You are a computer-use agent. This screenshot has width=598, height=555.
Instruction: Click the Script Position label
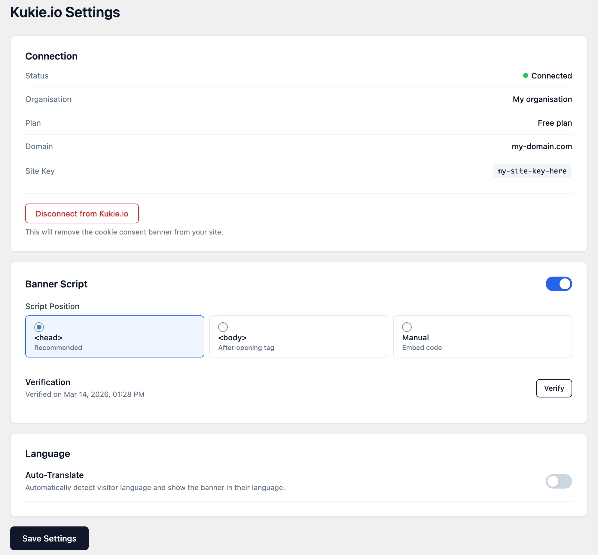click(x=52, y=306)
